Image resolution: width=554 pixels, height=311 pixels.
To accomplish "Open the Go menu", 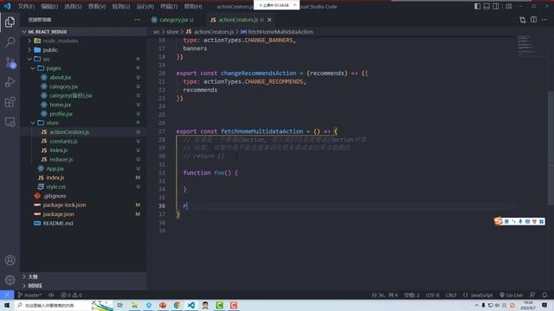I will tap(120, 6).
